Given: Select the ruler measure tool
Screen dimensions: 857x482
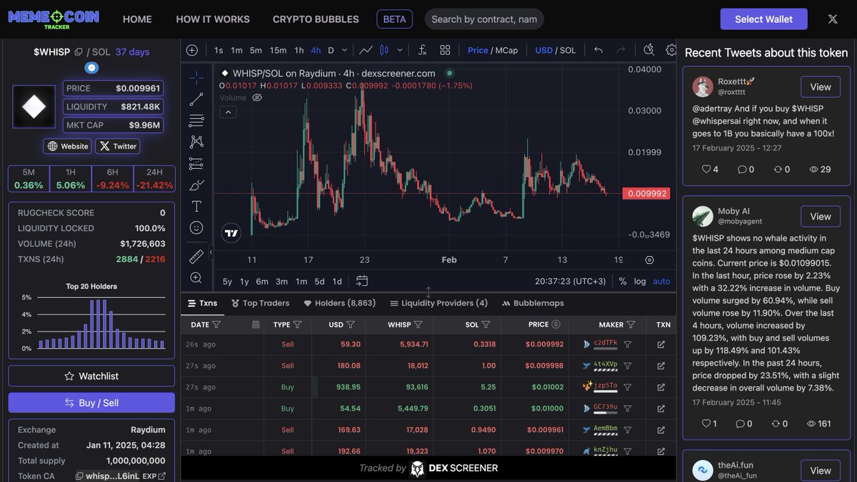Looking at the screenshot, I should pos(196,256).
